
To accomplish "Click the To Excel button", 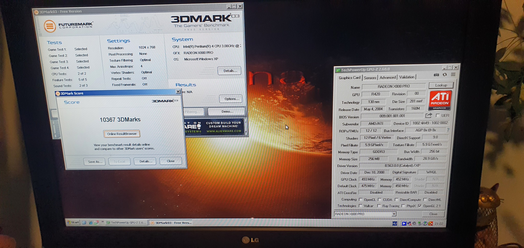I will point(119,161).
